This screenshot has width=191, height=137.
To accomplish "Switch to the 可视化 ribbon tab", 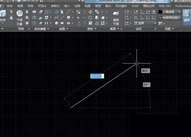I will coord(42,6).
